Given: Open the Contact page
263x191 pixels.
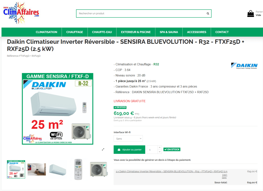Looking at the screenshot, I should coord(222,32).
